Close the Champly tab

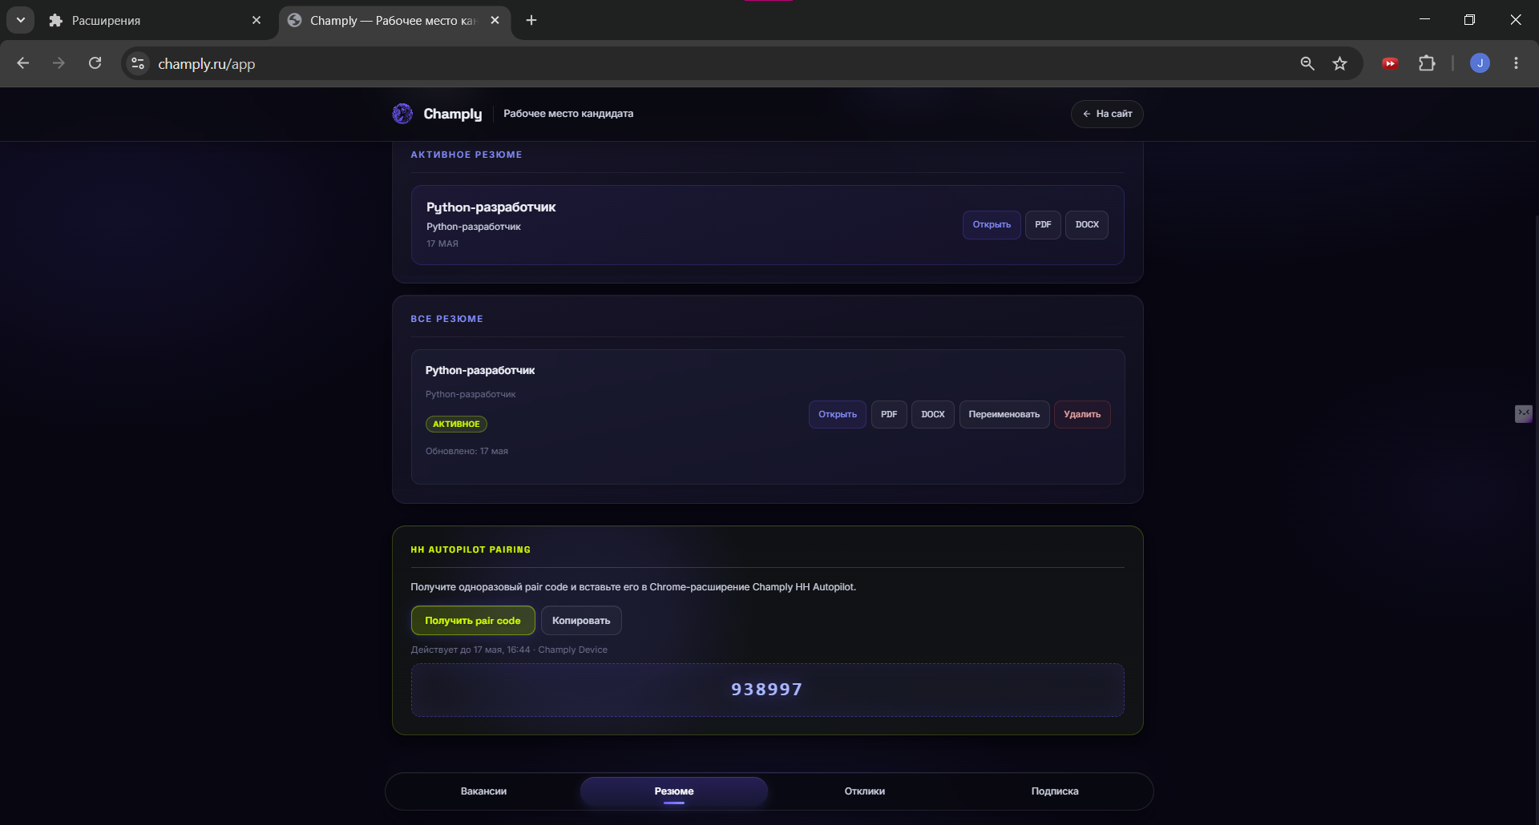495,20
